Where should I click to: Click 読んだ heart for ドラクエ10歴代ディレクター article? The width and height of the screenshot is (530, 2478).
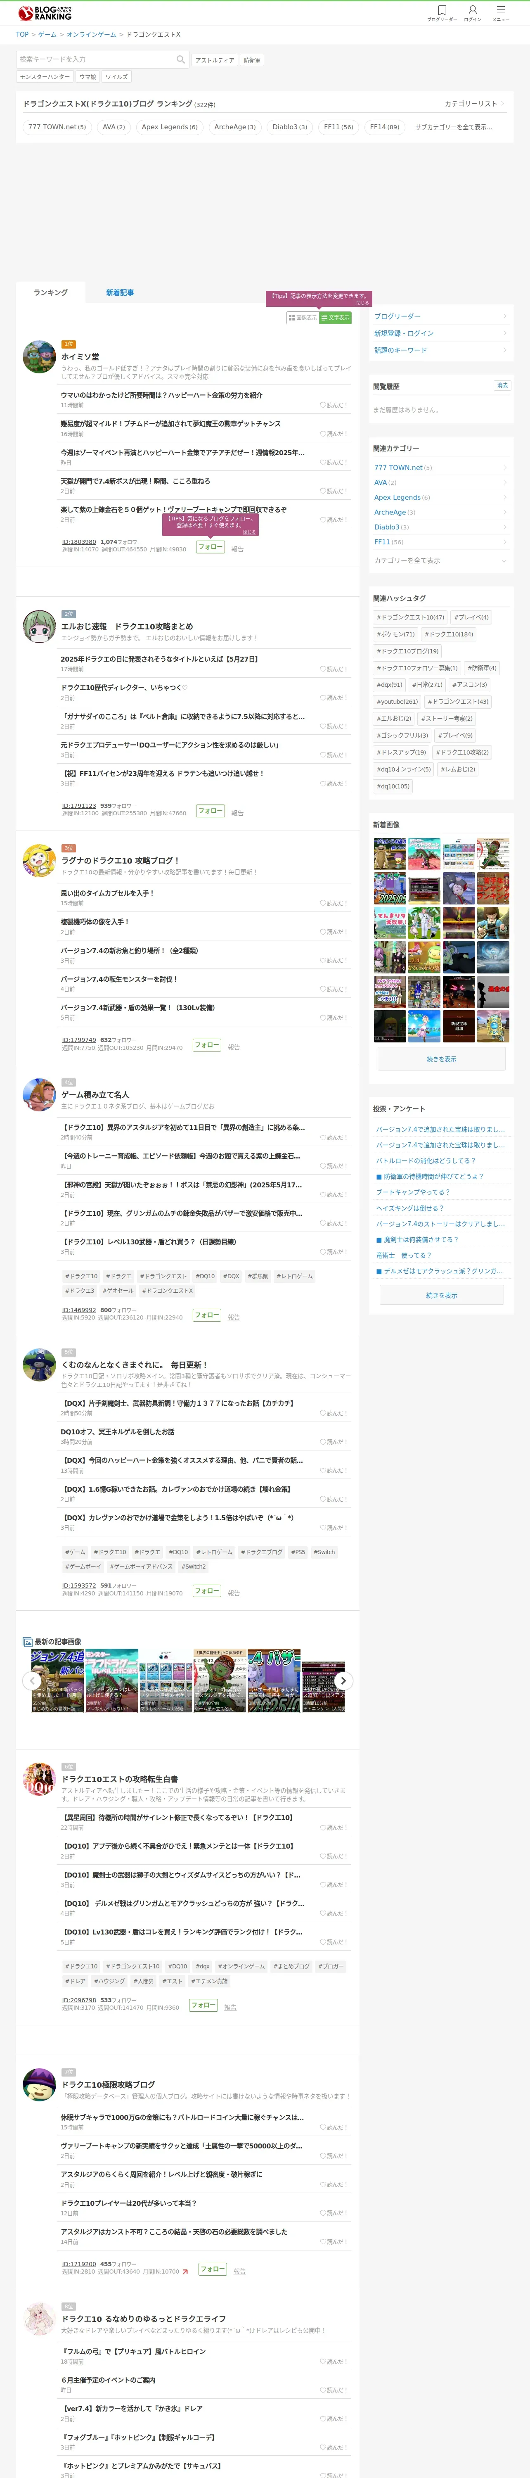pyautogui.click(x=334, y=698)
